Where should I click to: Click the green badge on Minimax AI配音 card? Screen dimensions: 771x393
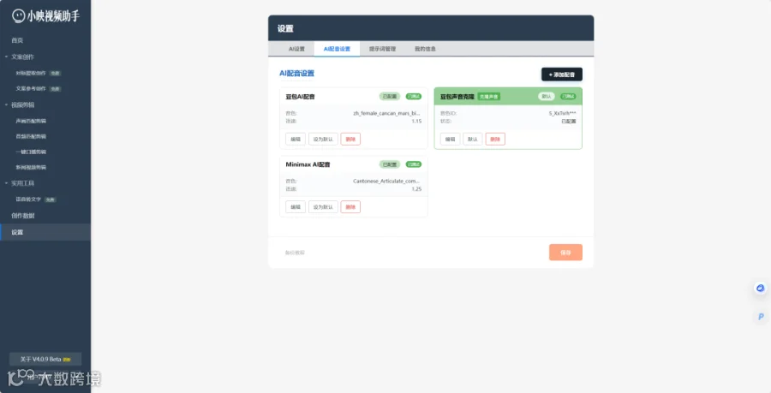(414, 164)
